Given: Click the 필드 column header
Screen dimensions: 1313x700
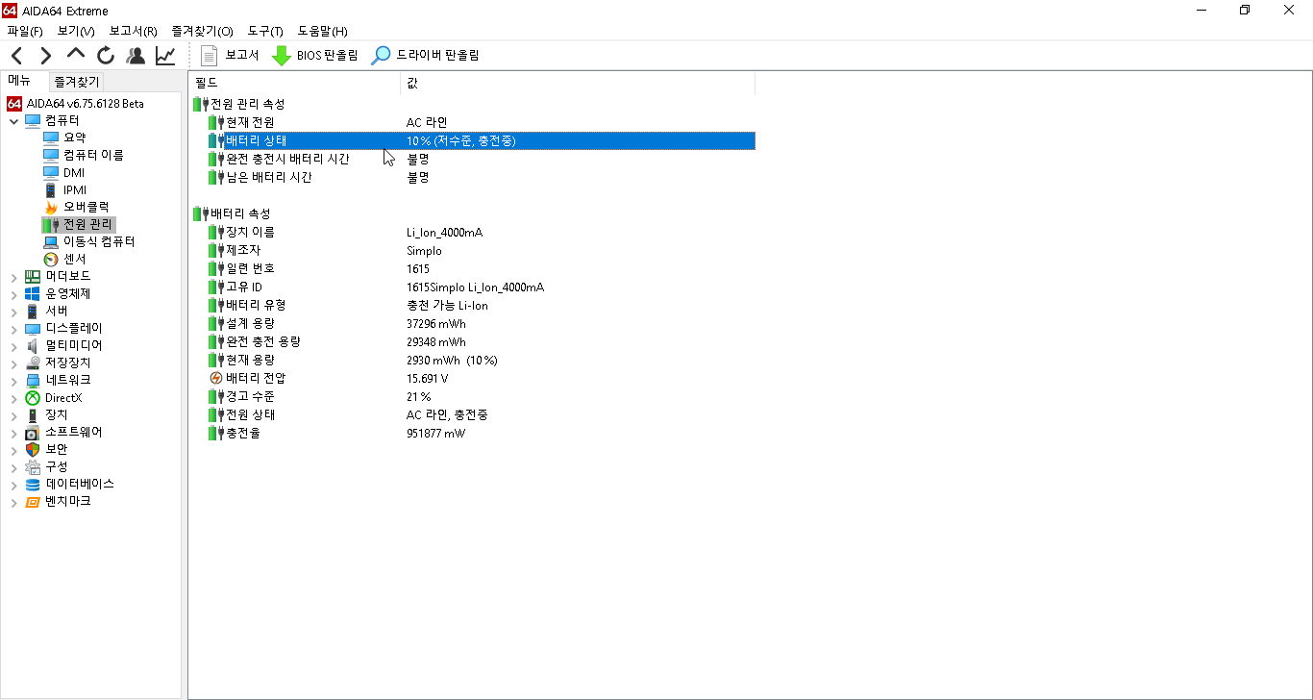Looking at the screenshot, I should click(x=294, y=83).
